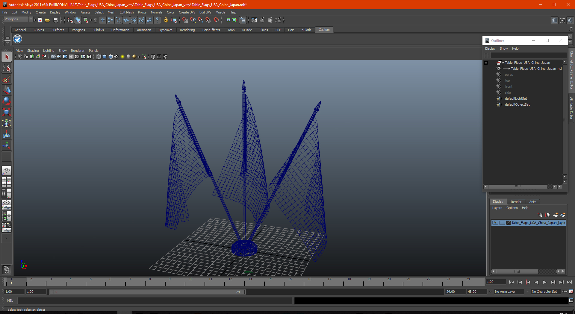
Task: Toggle textured display checker icon
Action: click(x=116, y=57)
